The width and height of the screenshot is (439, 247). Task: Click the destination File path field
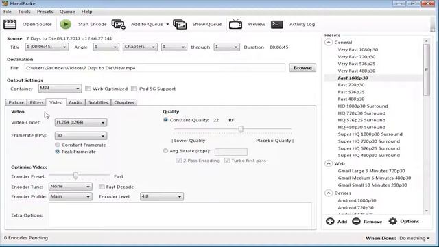(155, 68)
